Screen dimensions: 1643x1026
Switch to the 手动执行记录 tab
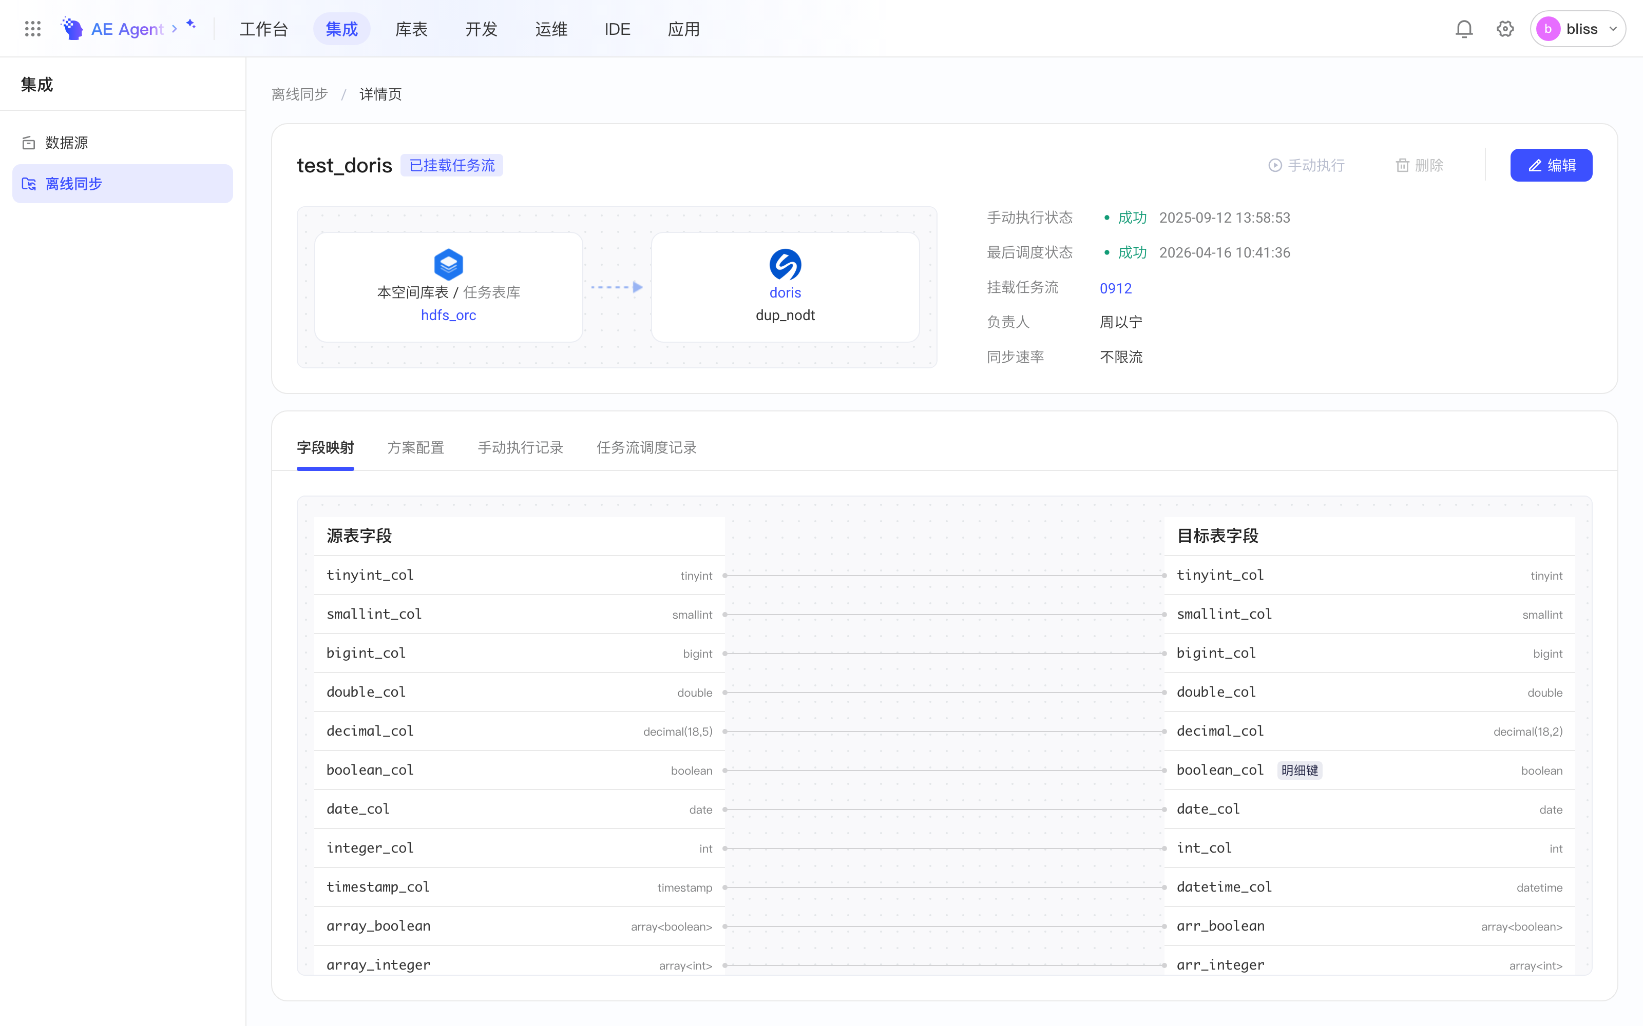tap(520, 448)
